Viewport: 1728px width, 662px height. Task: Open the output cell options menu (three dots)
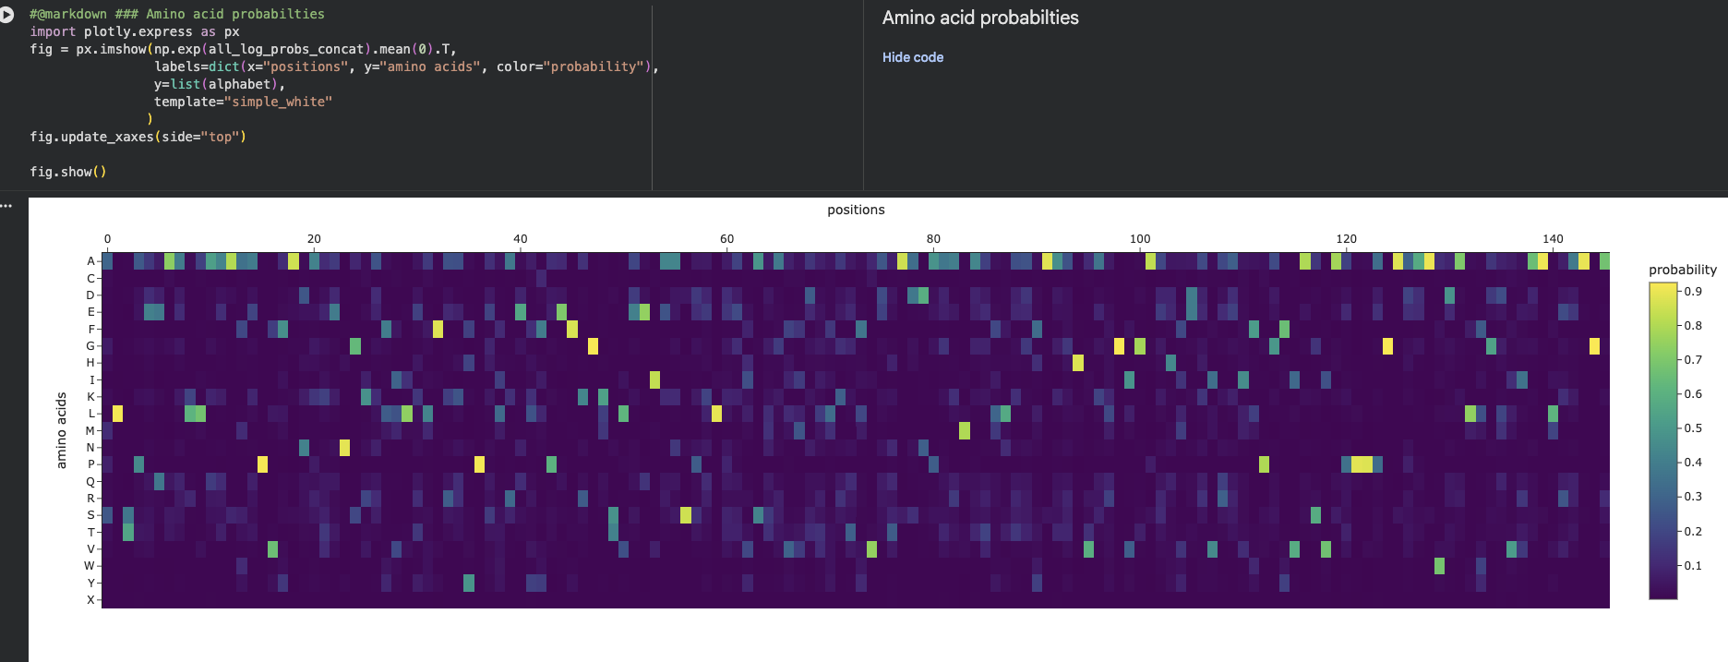tap(6, 206)
